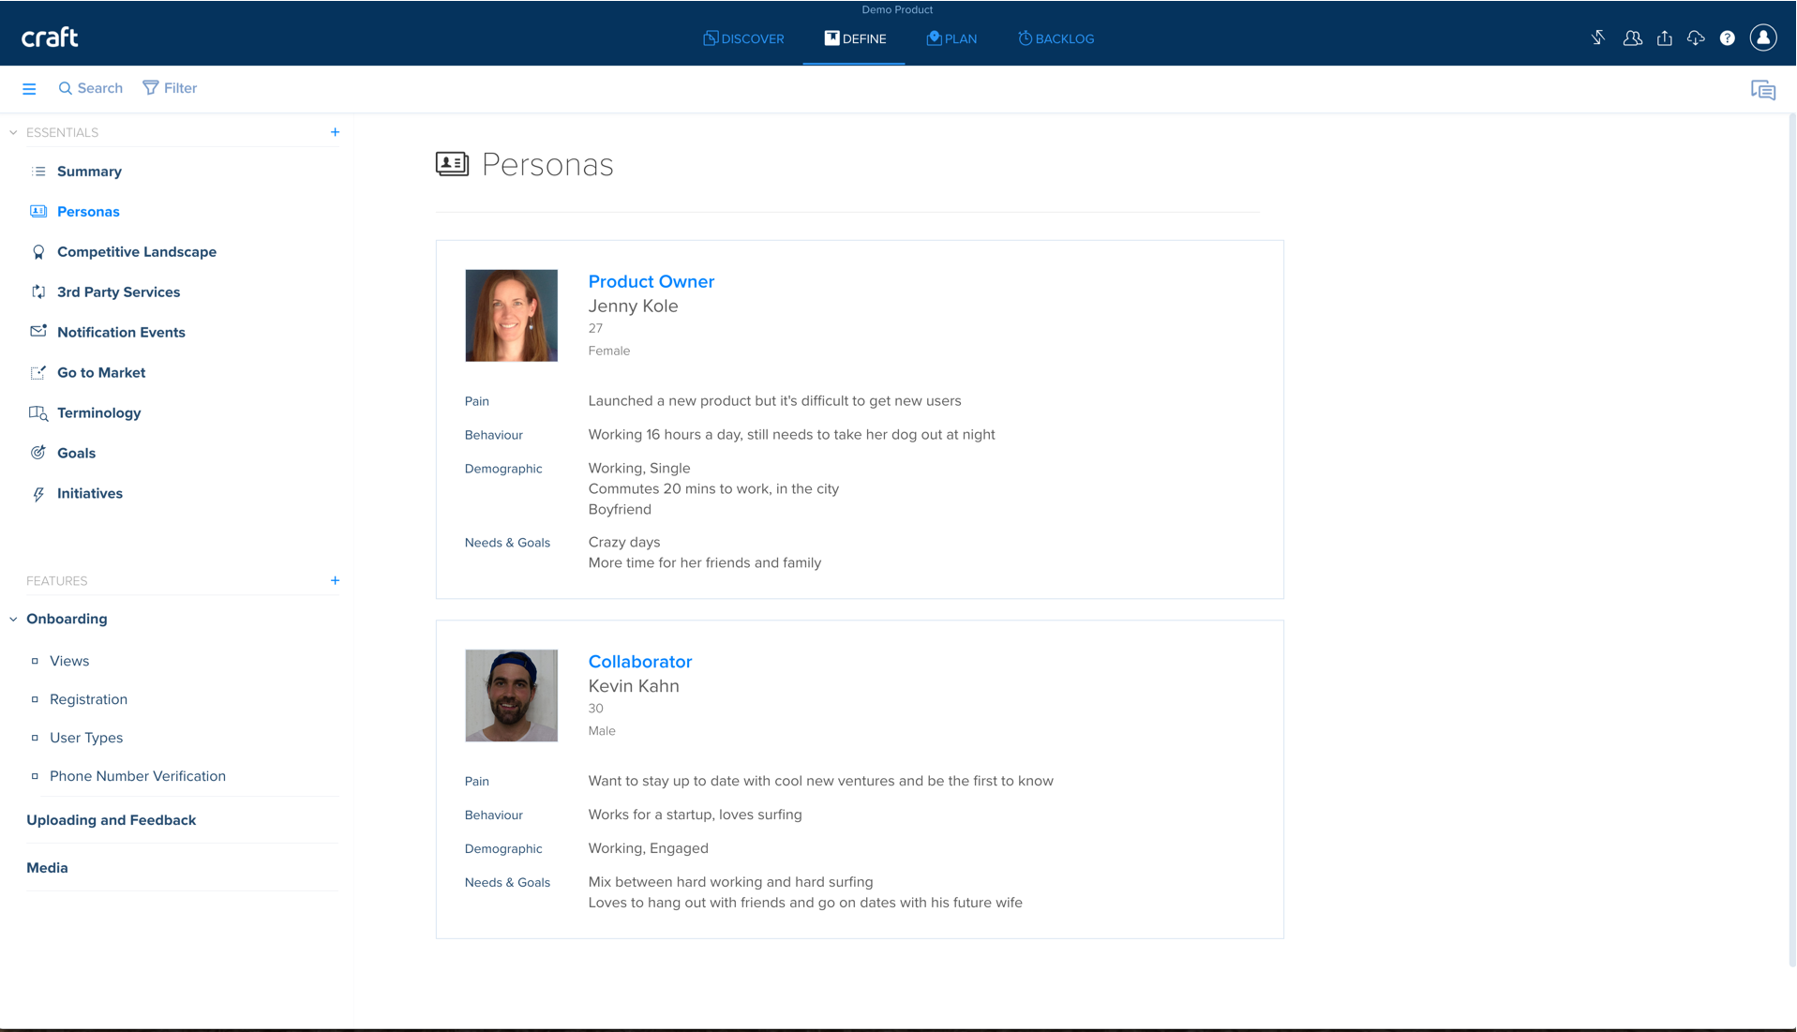Add a new feature with plus icon

pyautogui.click(x=335, y=581)
